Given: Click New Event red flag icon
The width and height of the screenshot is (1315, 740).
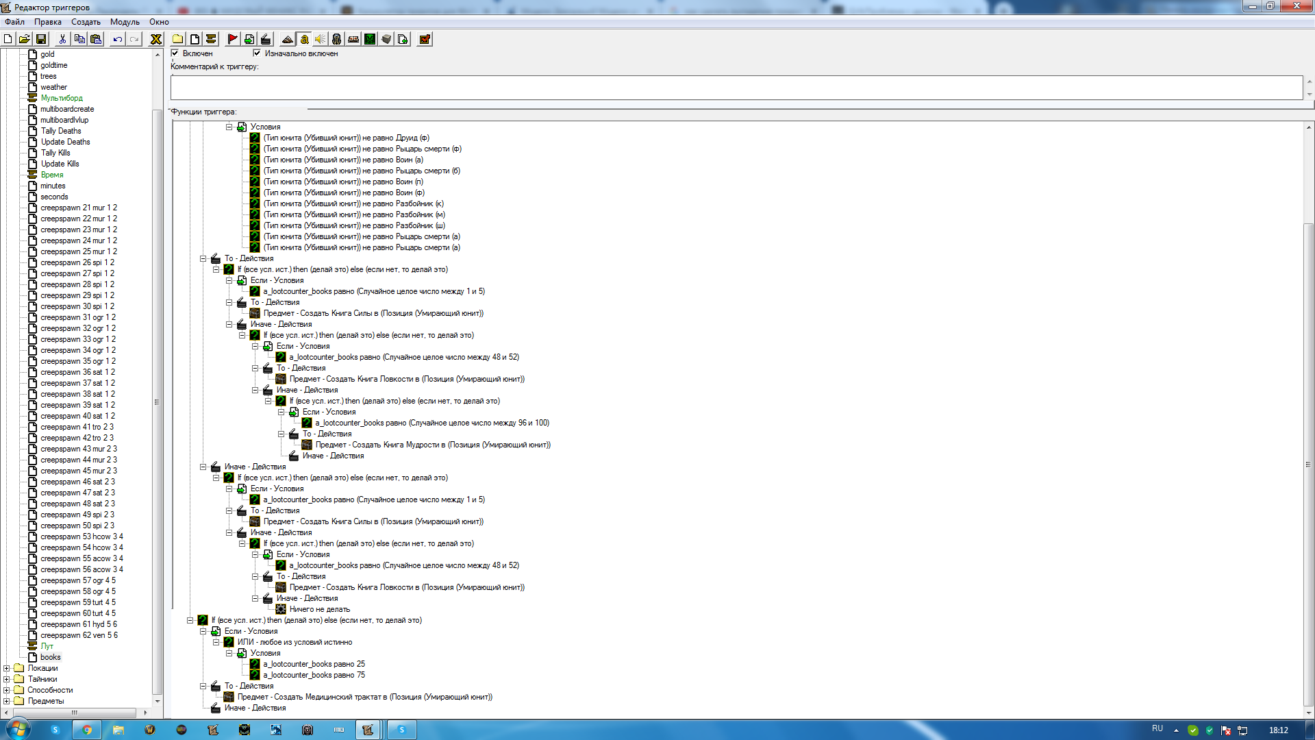Looking at the screenshot, I should 233,40.
